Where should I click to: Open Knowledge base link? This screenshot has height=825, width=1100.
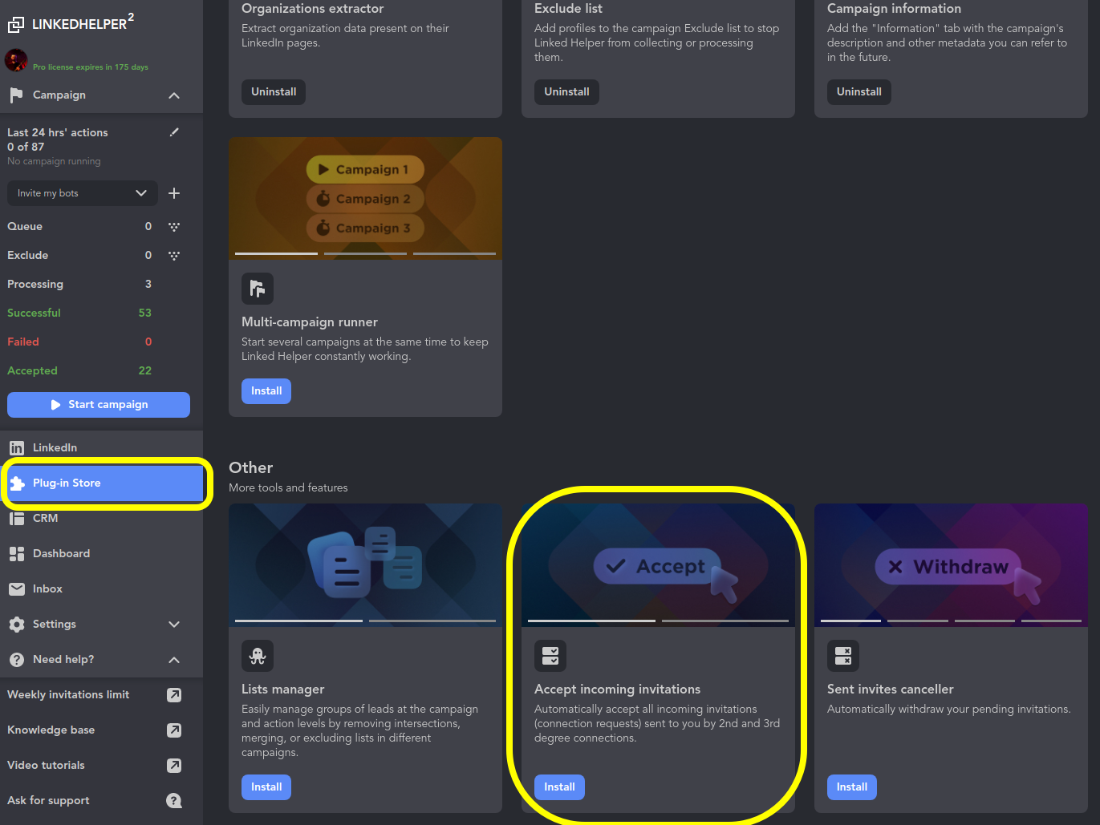[x=51, y=730]
